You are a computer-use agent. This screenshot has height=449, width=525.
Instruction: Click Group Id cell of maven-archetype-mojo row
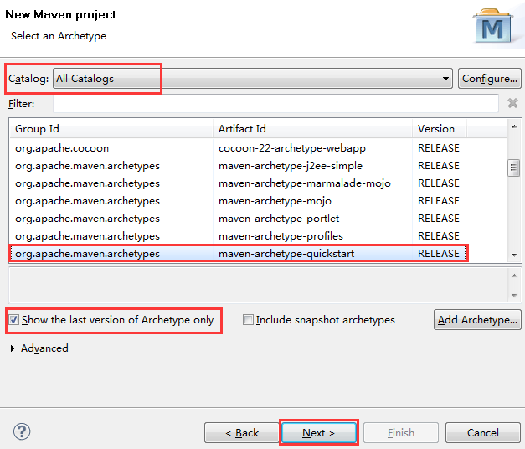point(87,201)
